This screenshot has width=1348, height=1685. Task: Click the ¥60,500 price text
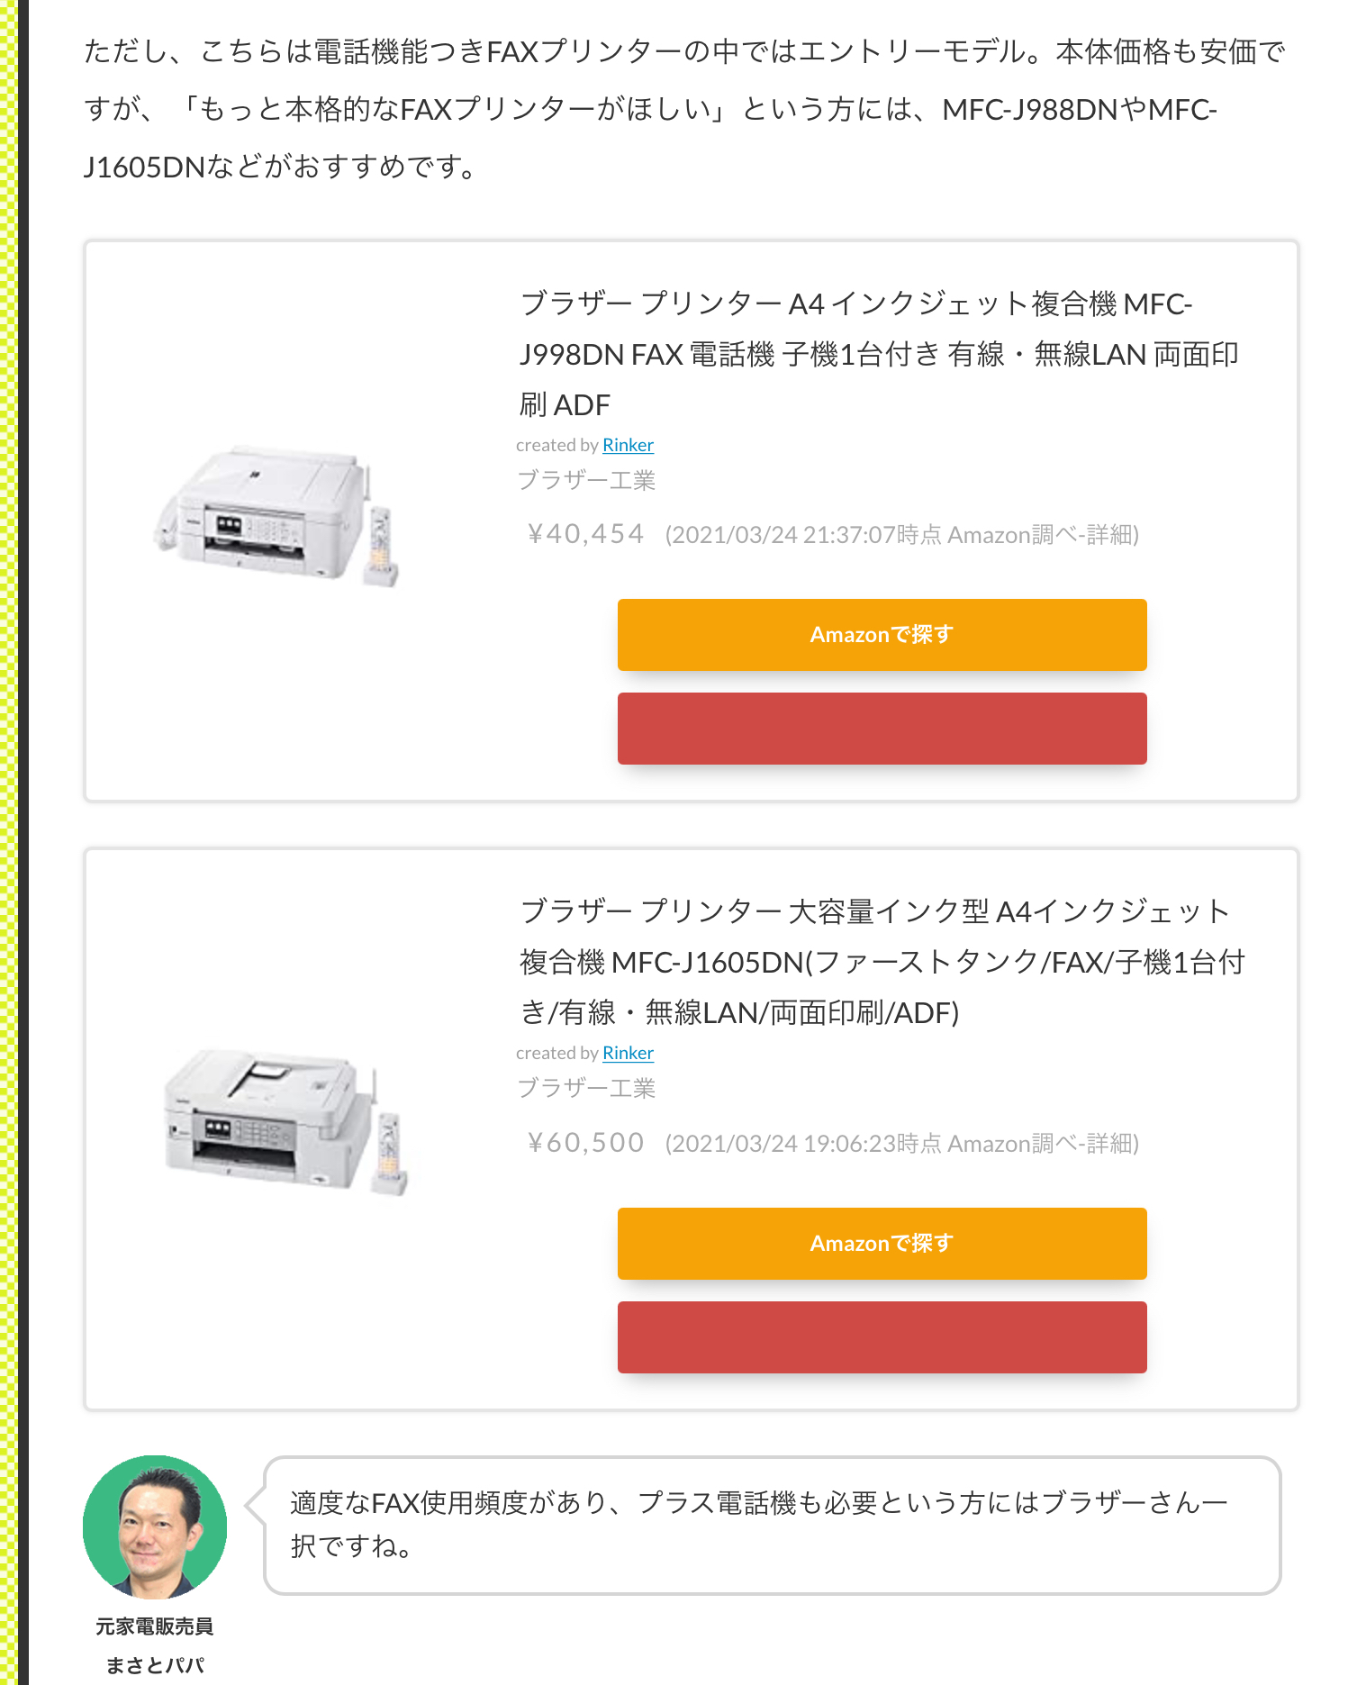[586, 1143]
